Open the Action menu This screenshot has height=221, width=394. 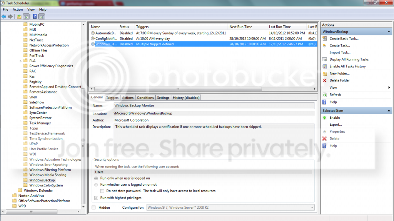[18, 10]
